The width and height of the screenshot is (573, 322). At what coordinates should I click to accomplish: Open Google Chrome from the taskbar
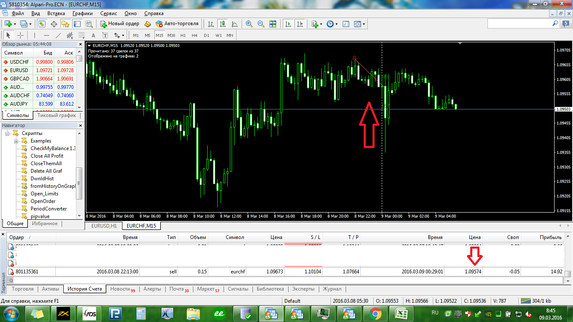[x=375, y=313]
